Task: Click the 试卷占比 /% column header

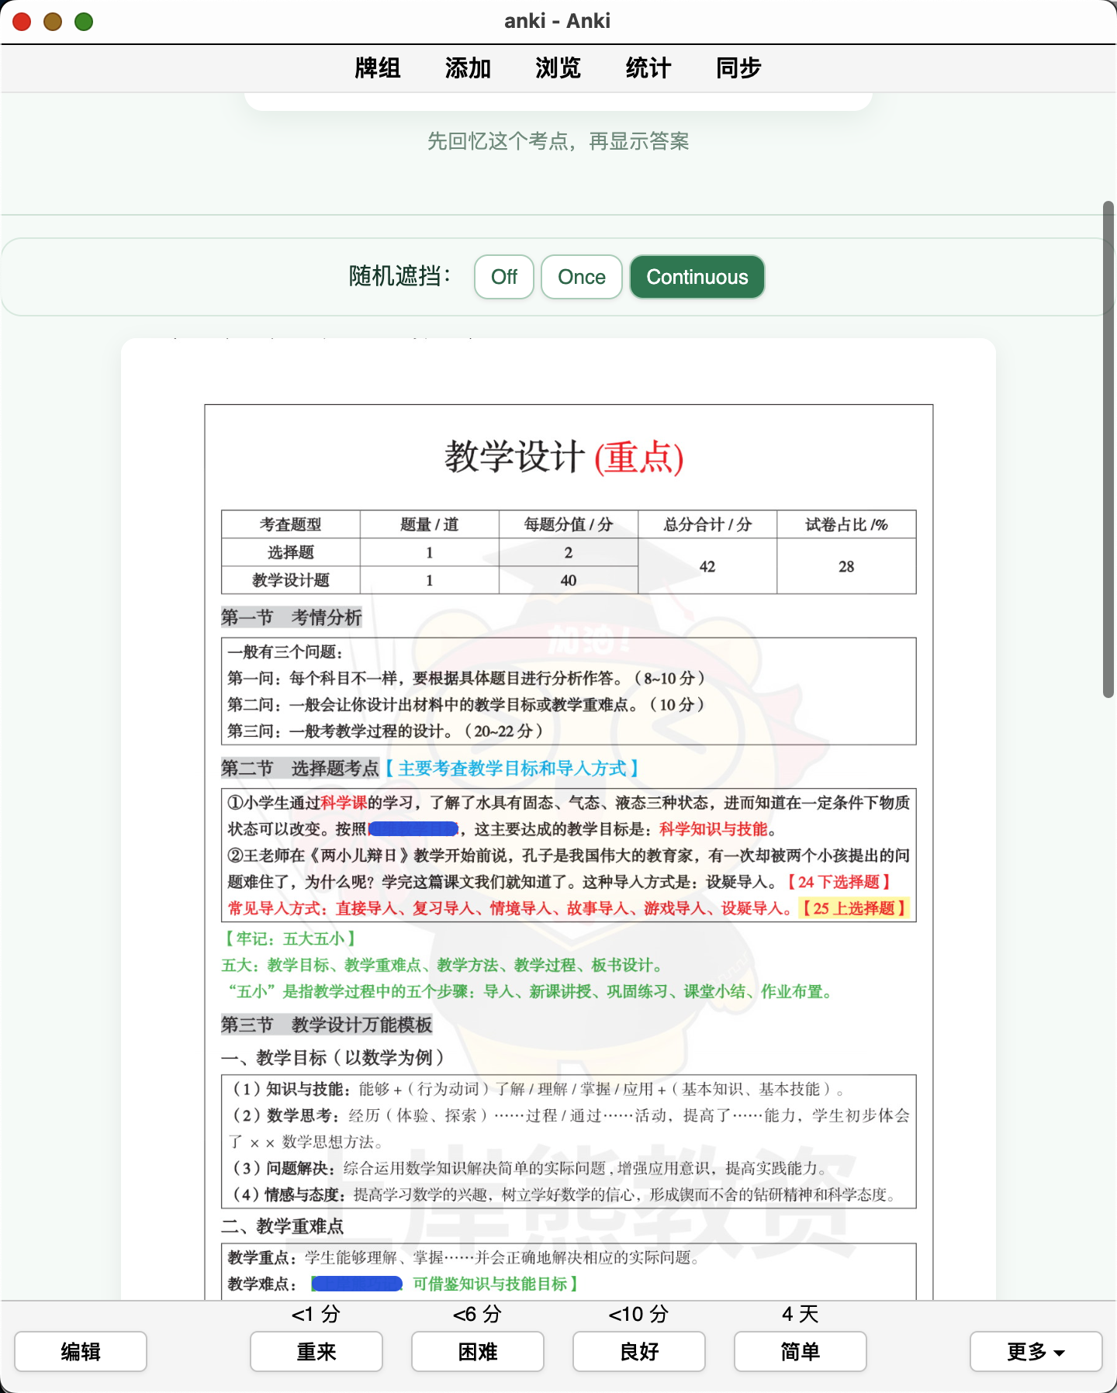Action: pos(846,524)
